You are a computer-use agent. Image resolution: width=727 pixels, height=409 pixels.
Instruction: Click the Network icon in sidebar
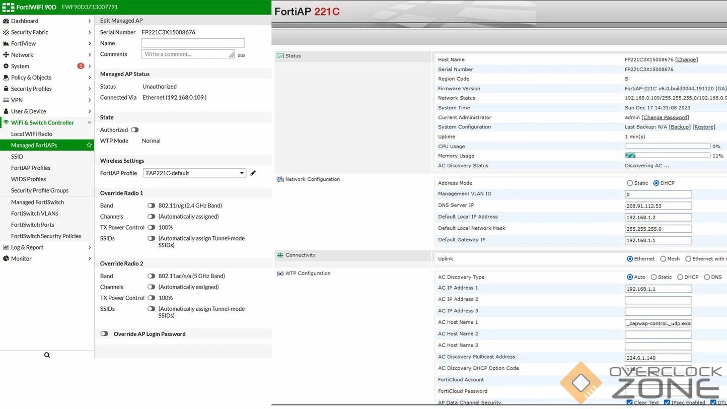click(7, 55)
